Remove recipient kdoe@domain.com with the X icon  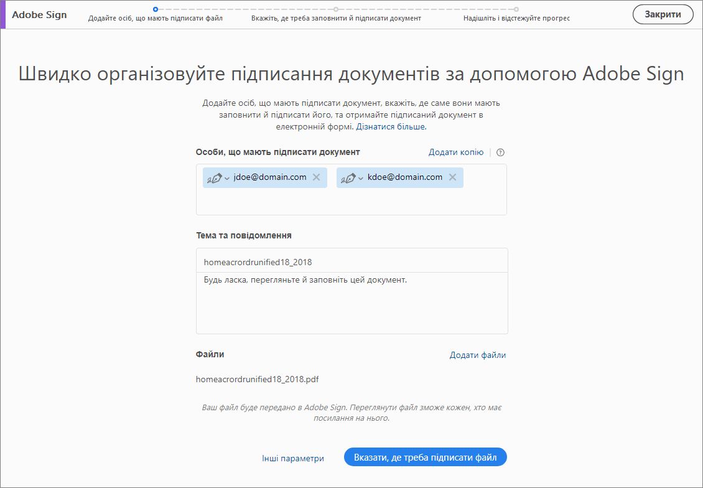(451, 177)
